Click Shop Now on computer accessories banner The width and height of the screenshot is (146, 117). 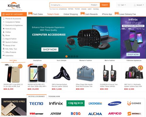[50, 49]
